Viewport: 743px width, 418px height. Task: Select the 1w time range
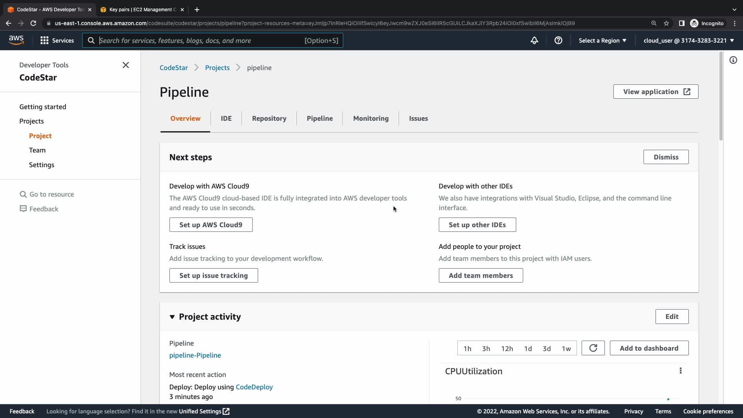(566, 348)
